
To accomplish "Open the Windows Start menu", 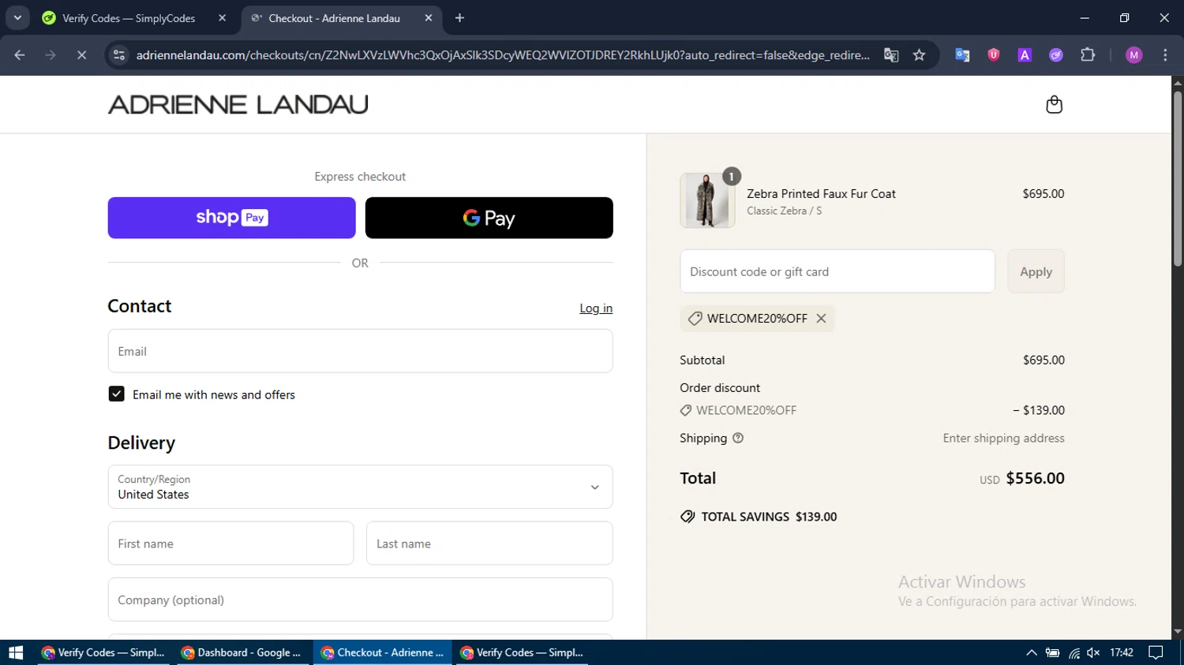I will [x=16, y=652].
